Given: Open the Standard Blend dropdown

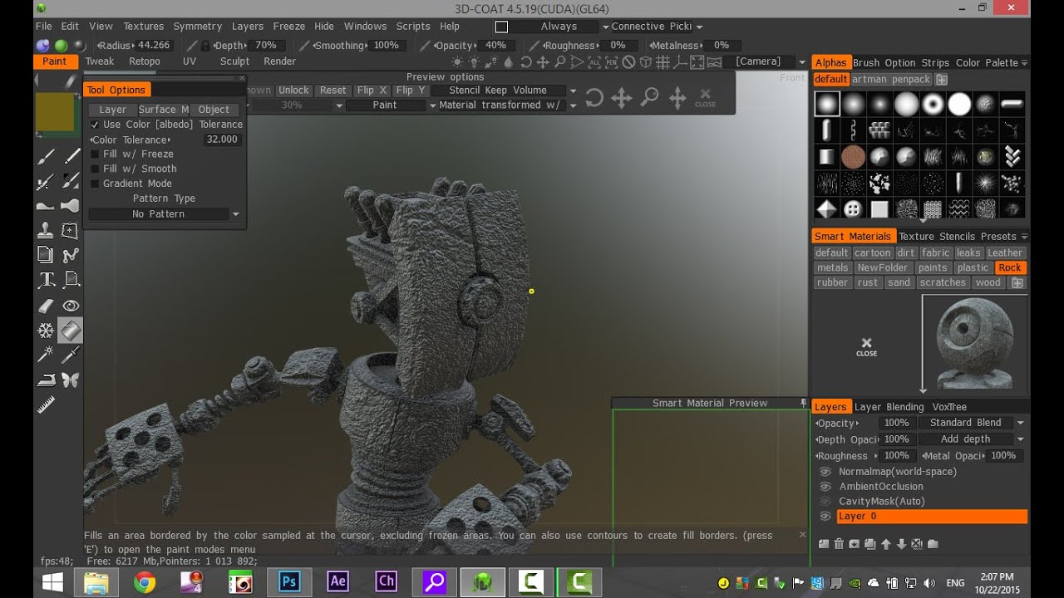Looking at the screenshot, I should coord(972,423).
